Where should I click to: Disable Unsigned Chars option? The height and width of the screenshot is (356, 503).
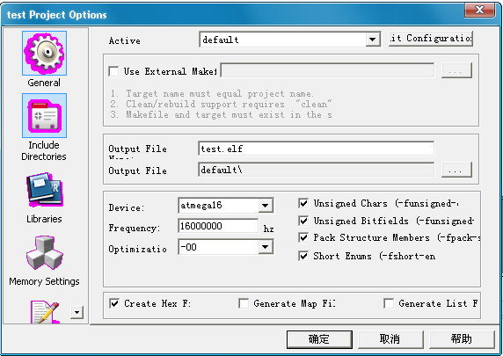pyautogui.click(x=303, y=203)
